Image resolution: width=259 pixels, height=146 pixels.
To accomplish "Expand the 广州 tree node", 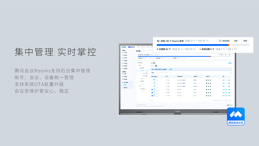I will point(138,86).
